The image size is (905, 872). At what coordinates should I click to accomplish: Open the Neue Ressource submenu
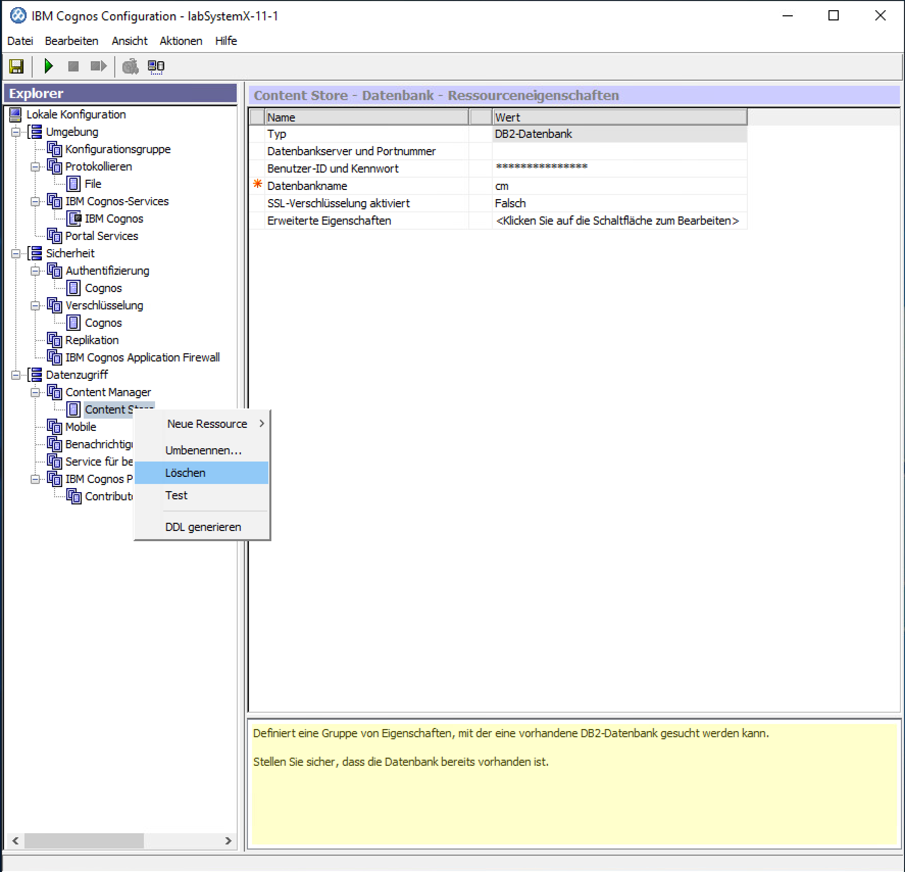pos(207,424)
